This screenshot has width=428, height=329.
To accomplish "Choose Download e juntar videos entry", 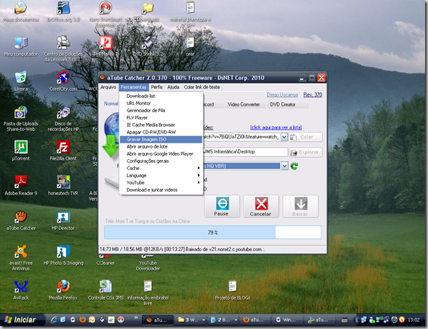I will coord(161,190).
